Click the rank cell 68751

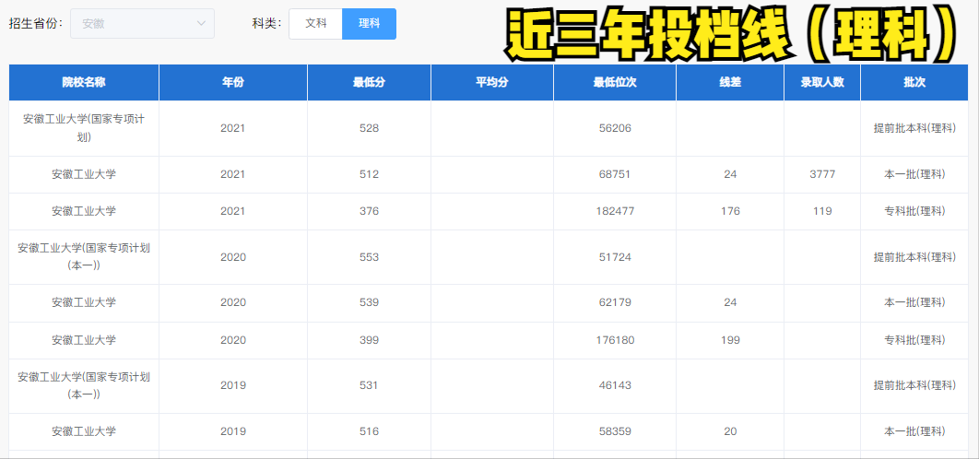pos(615,174)
